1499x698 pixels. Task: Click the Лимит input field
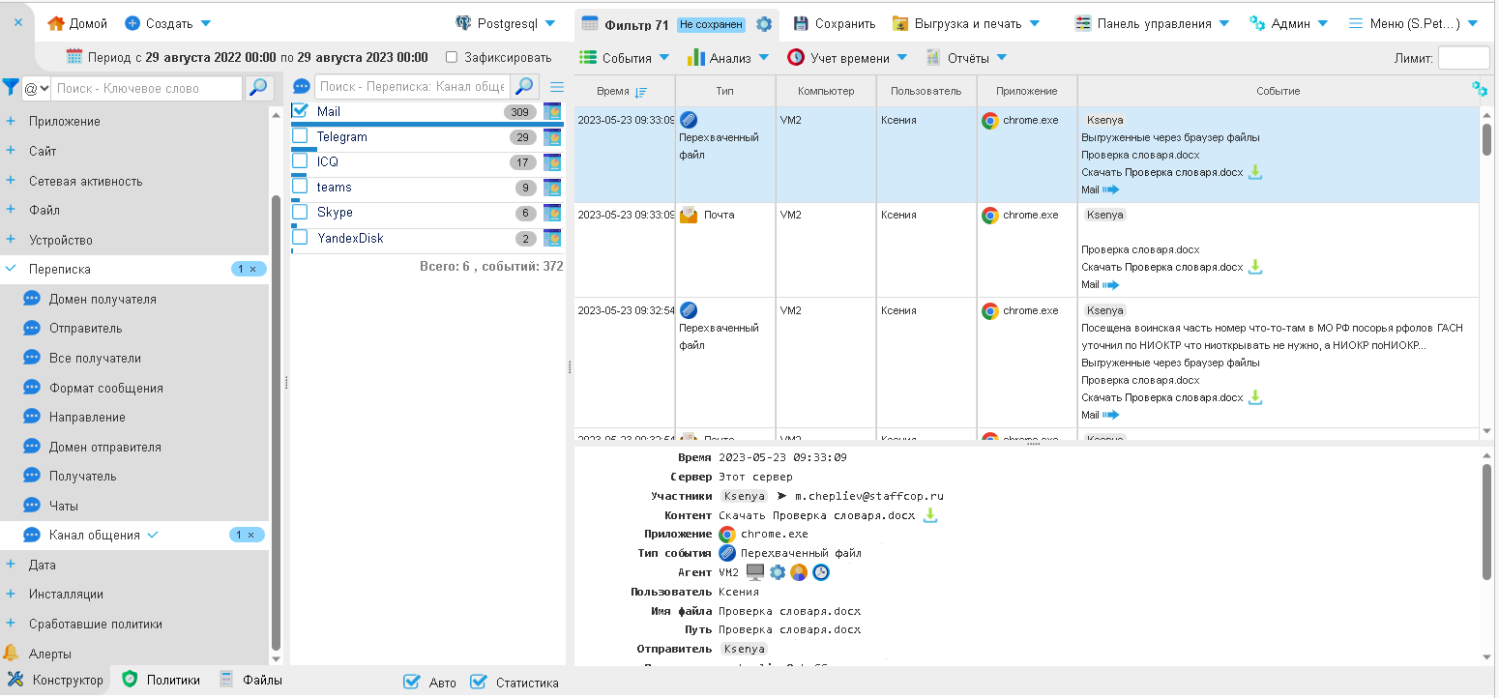[1463, 58]
